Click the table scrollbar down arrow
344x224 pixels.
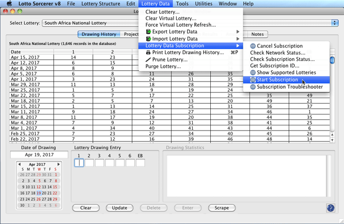pos(332,140)
